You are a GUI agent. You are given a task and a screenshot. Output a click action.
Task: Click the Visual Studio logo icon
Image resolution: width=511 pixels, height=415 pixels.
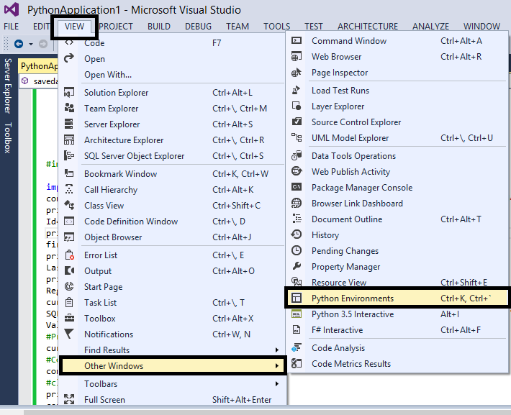pos(12,9)
